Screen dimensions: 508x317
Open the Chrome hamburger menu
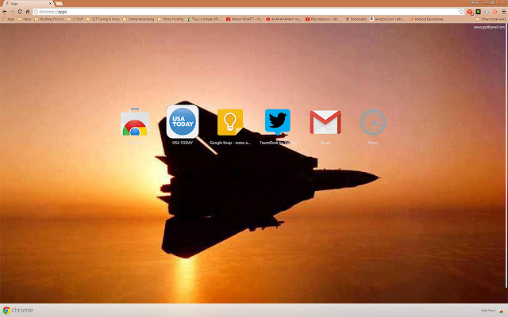pos(503,12)
